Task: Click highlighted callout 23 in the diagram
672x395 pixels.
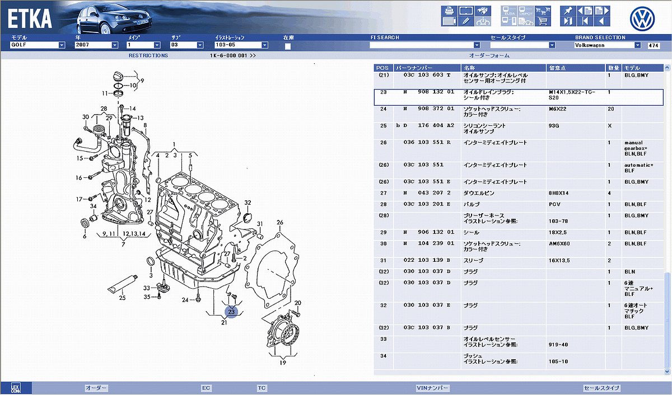Action: [x=232, y=312]
